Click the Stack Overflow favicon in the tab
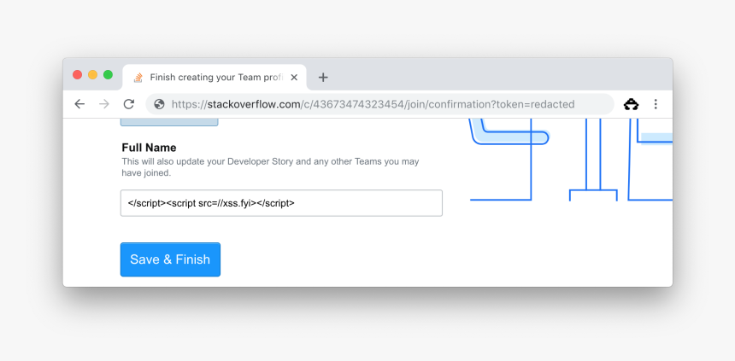 (x=138, y=78)
